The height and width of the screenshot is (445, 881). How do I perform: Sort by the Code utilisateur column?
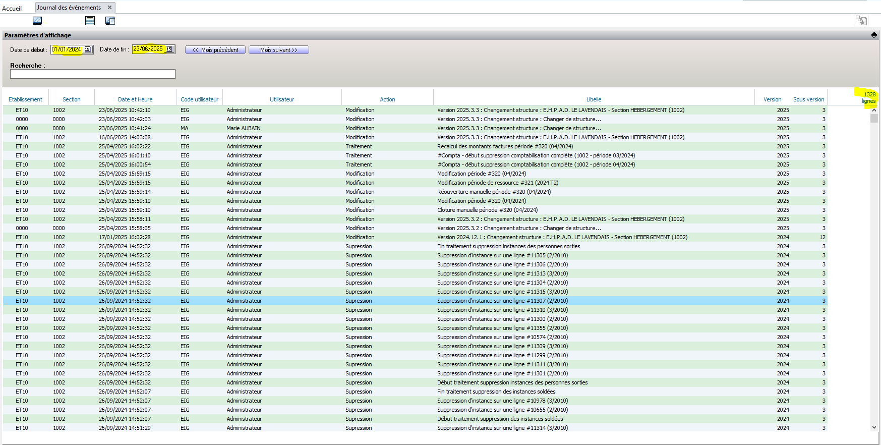(200, 99)
